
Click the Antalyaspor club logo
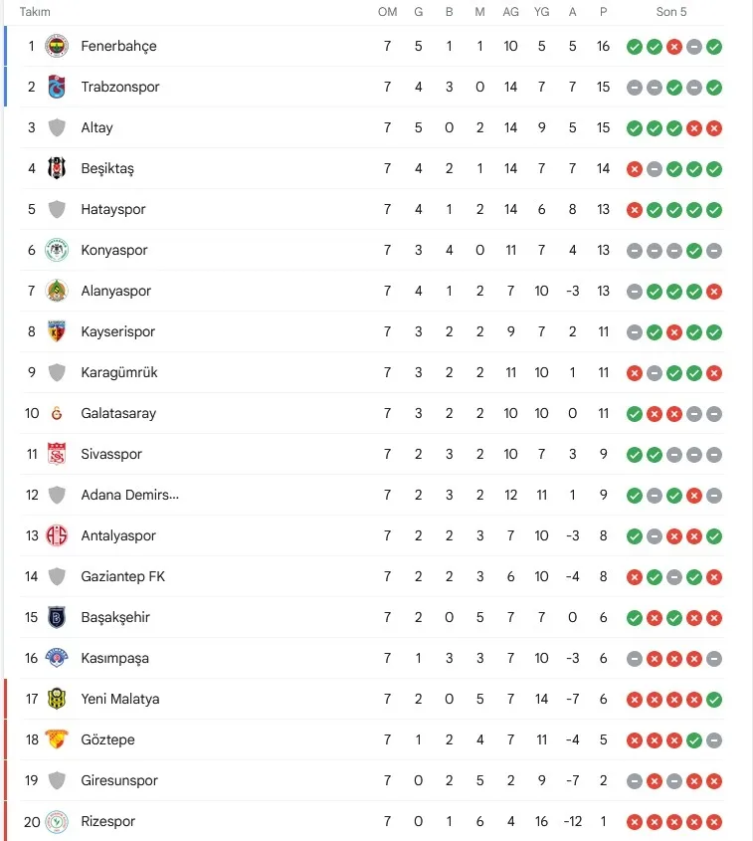pos(57,535)
